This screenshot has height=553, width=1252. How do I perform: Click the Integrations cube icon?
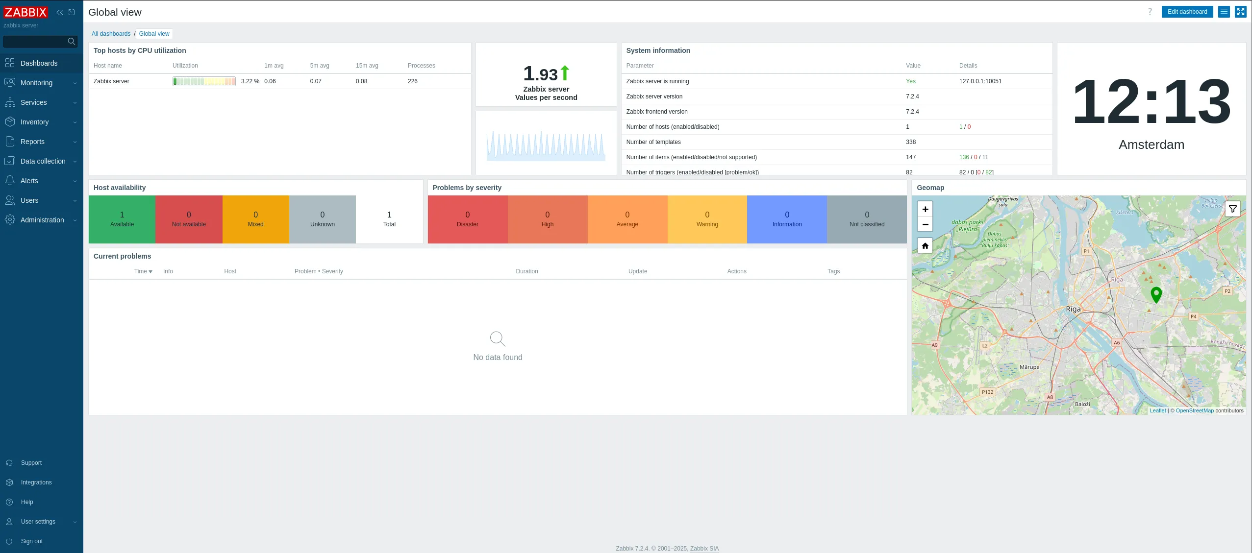[9, 482]
